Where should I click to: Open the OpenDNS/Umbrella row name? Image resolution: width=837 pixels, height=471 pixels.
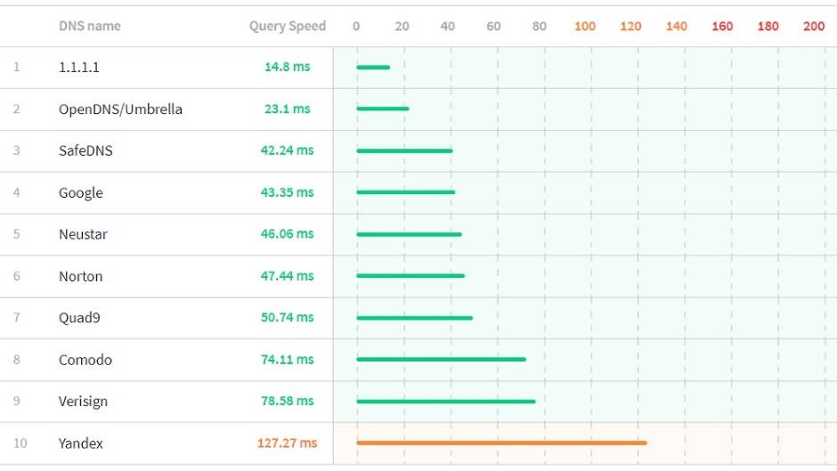point(120,110)
